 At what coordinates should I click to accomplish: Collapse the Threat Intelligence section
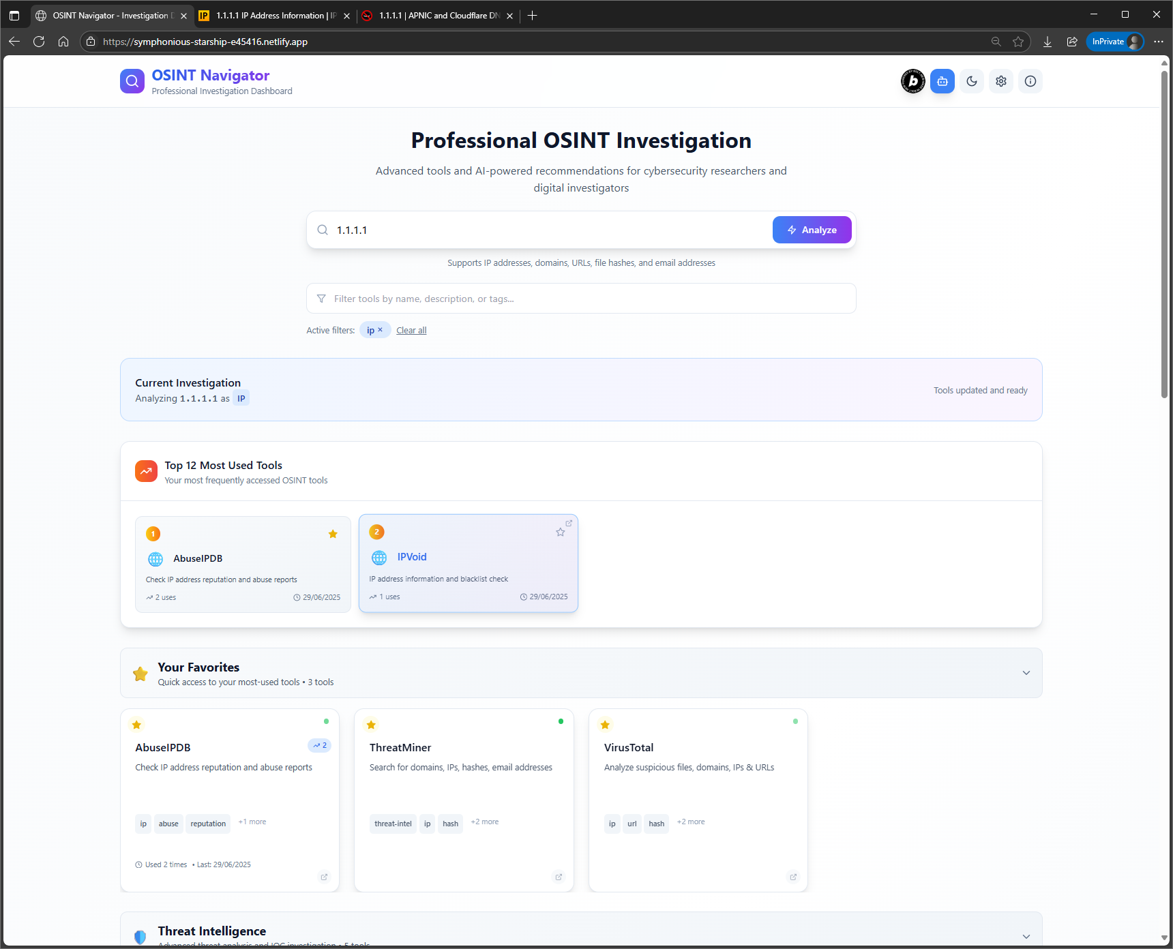(x=1026, y=937)
